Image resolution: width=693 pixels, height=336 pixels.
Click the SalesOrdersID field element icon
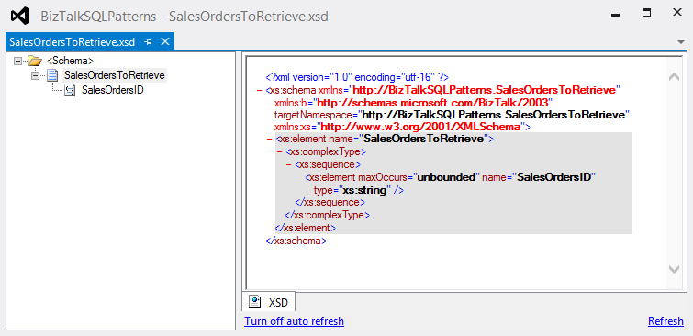tap(70, 90)
